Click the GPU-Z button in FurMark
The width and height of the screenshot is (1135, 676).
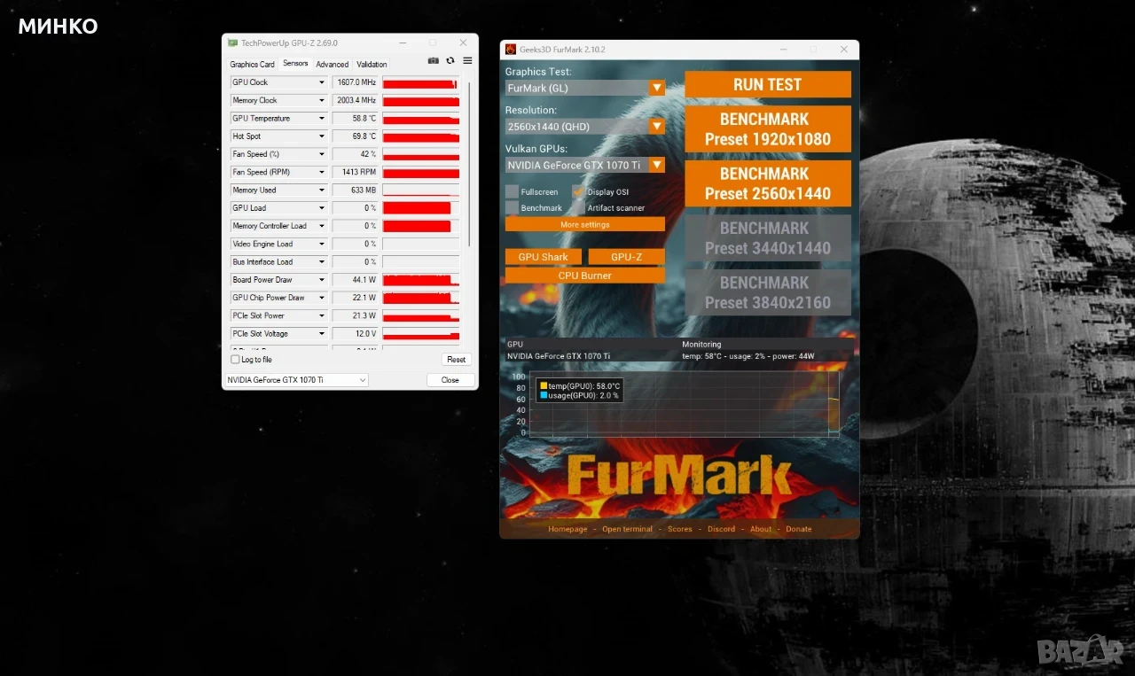click(627, 257)
